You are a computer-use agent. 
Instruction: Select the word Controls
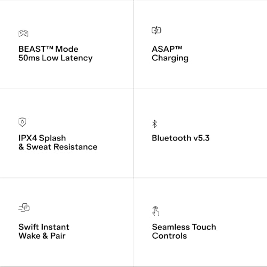tap(169, 236)
